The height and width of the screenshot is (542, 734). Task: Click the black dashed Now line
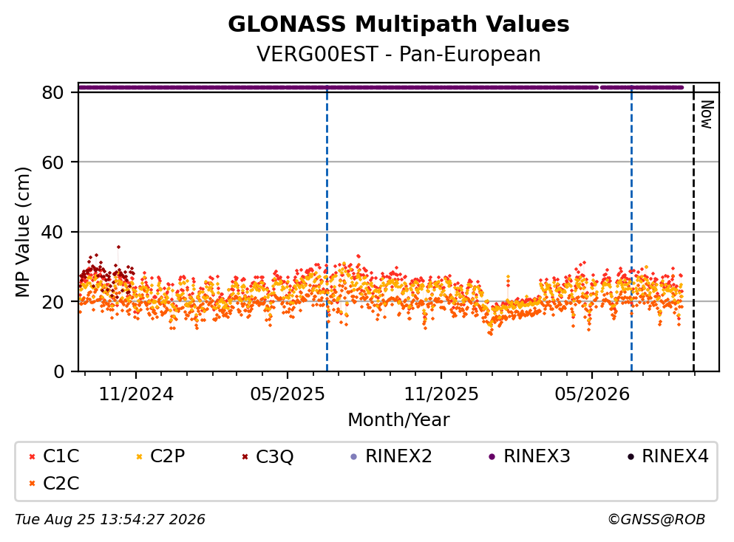(694, 228)
